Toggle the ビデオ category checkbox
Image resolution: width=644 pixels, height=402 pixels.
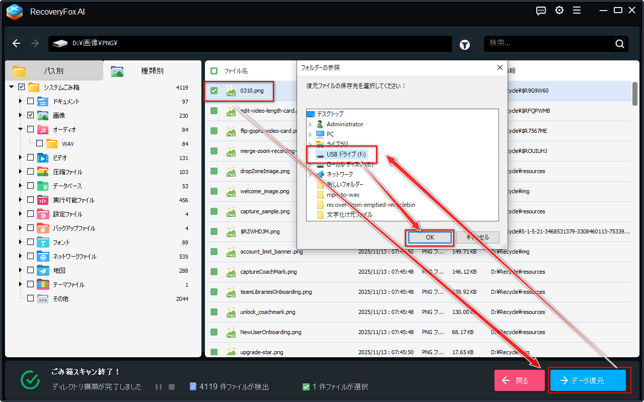click(30, 158)
